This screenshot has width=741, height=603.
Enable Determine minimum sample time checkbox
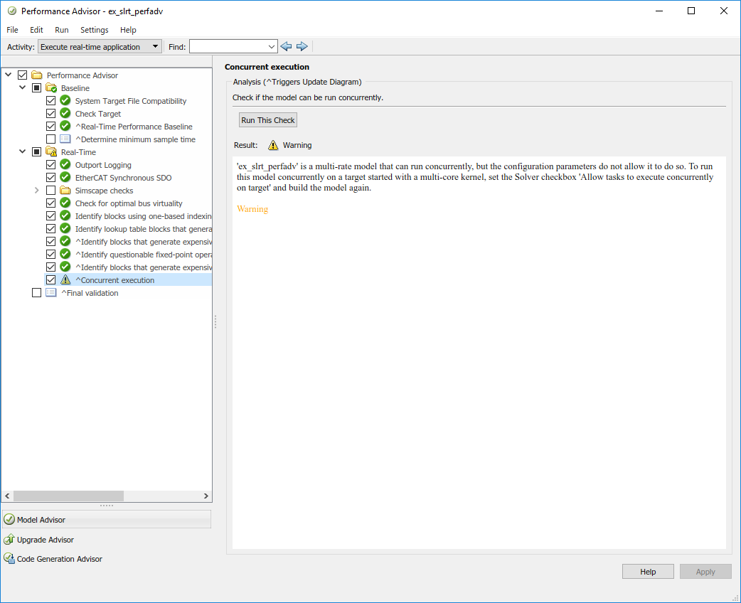click(50, 139)
